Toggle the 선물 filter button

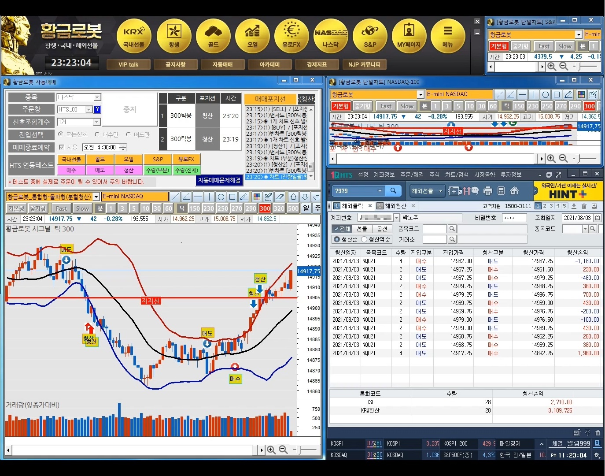(362, 229)
